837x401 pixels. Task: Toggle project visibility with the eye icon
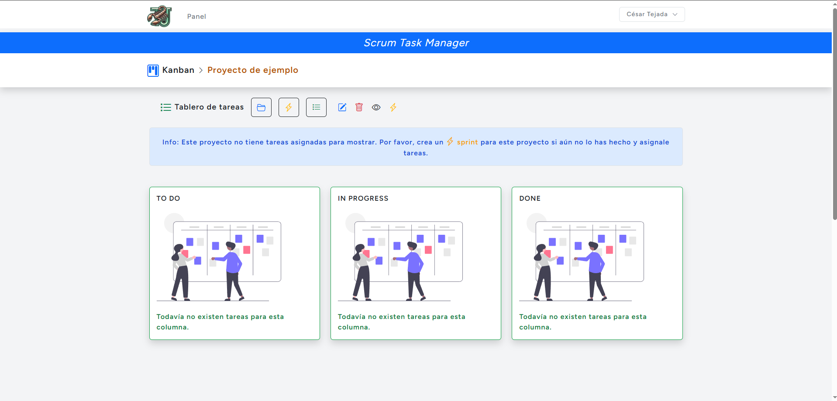click(376, 107)
